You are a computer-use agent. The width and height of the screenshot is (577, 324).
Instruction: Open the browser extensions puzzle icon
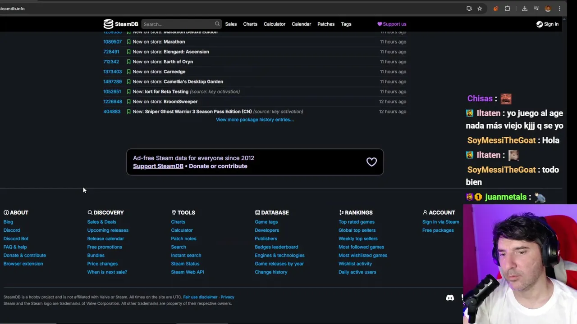point(508,9)
